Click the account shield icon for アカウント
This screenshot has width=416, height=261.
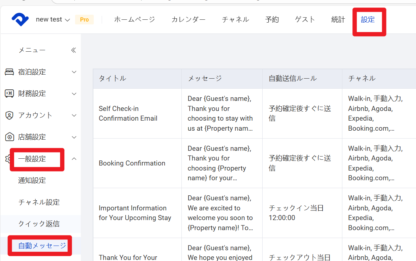(x=9, y=115)
